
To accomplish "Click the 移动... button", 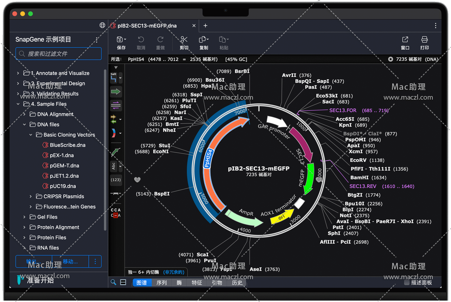I will [x=70, y=262].
